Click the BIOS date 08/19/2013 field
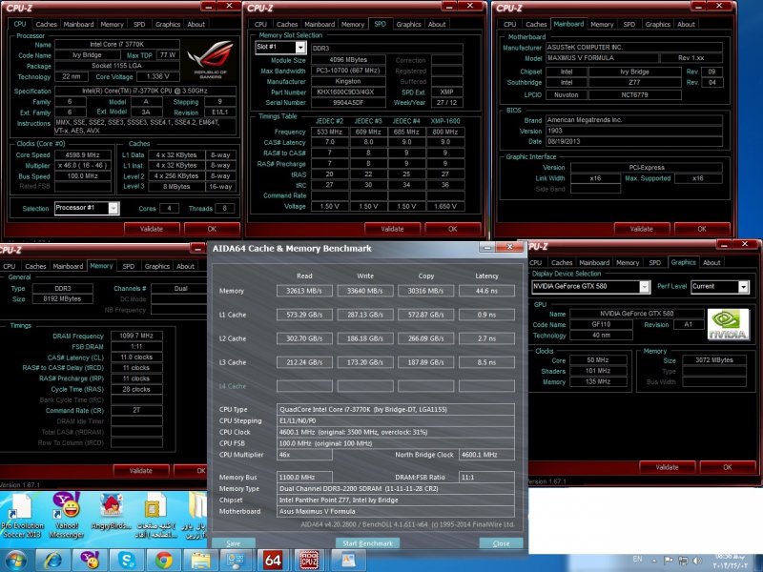The width and height of the screenshot is (763, 572). [x=634, y=141]
